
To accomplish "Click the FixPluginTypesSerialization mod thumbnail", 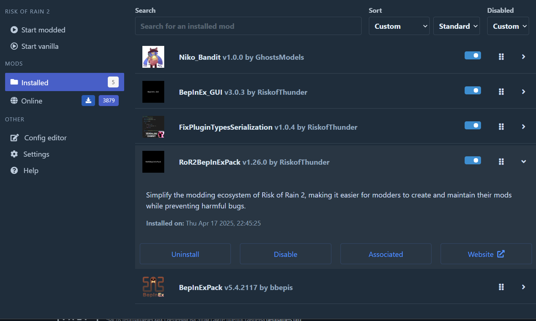I will click(153, 127).
